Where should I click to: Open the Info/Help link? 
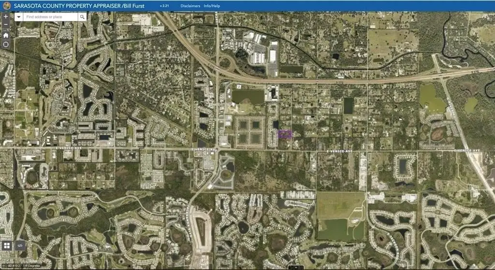pyautogui.click(x=211, y=6)
